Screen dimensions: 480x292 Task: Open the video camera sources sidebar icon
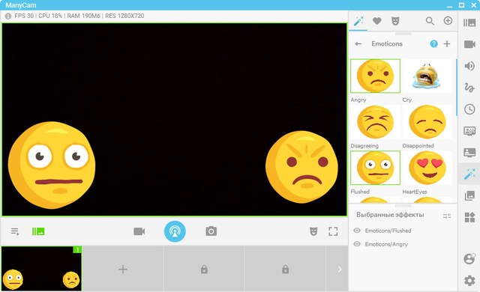pos(469,44)
